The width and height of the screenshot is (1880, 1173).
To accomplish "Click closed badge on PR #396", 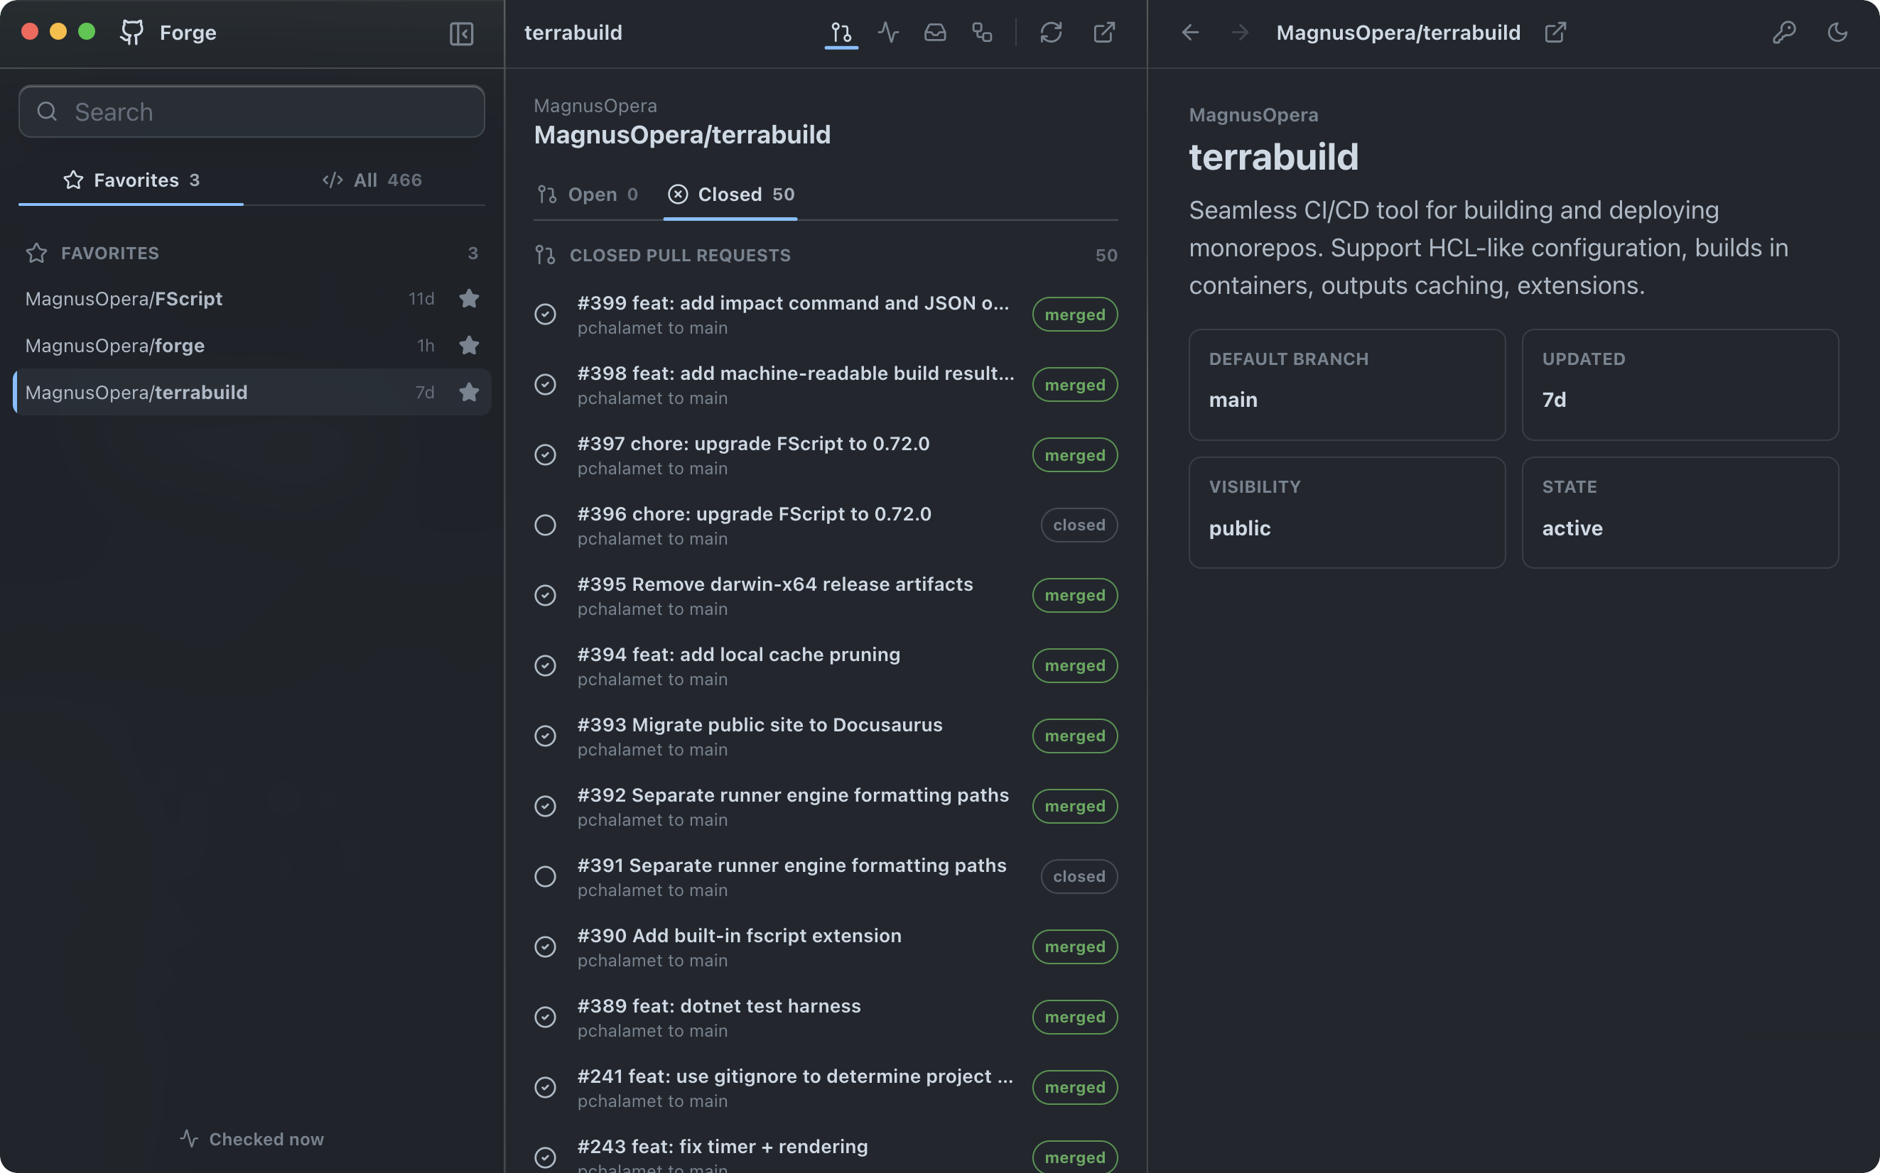I will [1078, 525].
